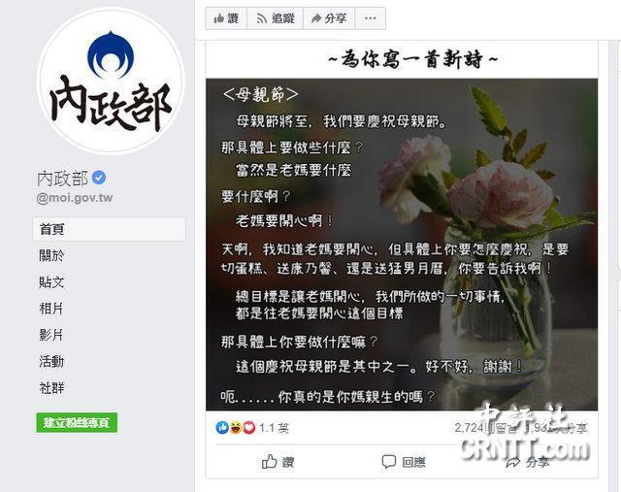This screenshot has width=621, height=492.
Task: Open the 社群 community section
Action: click(51, 388)
